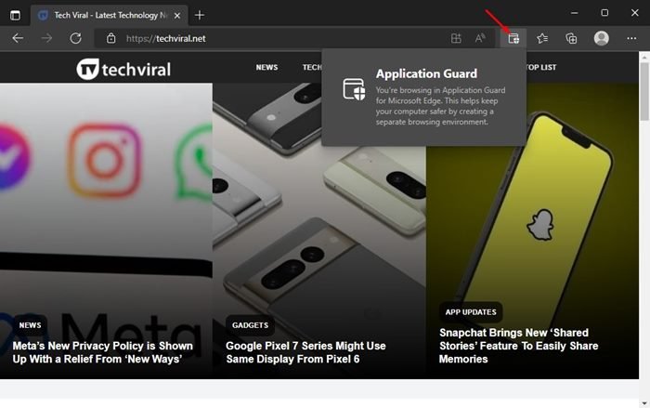Reload the page with refresh icon

pyautogui.click(x=75, y=39)
